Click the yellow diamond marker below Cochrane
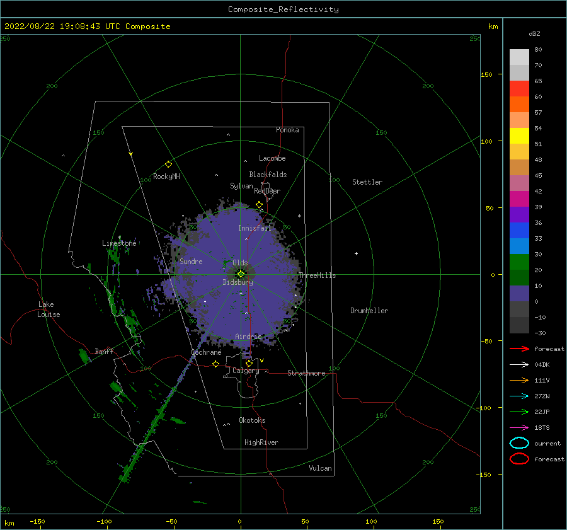The image size is (567, 530). [x=216, y=364]
